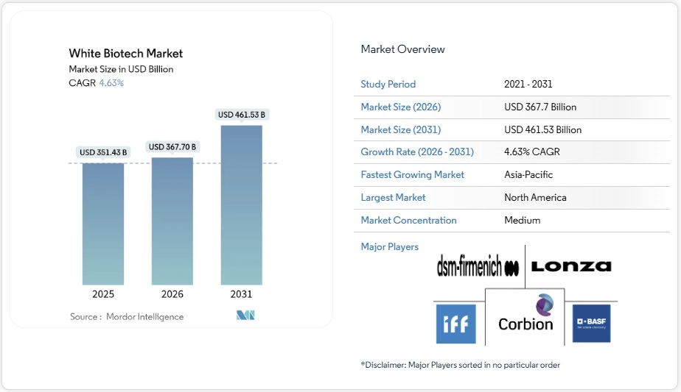681x392 pixels.
Task: Click the USD 367.70 B data label
Action: (172, 146)
